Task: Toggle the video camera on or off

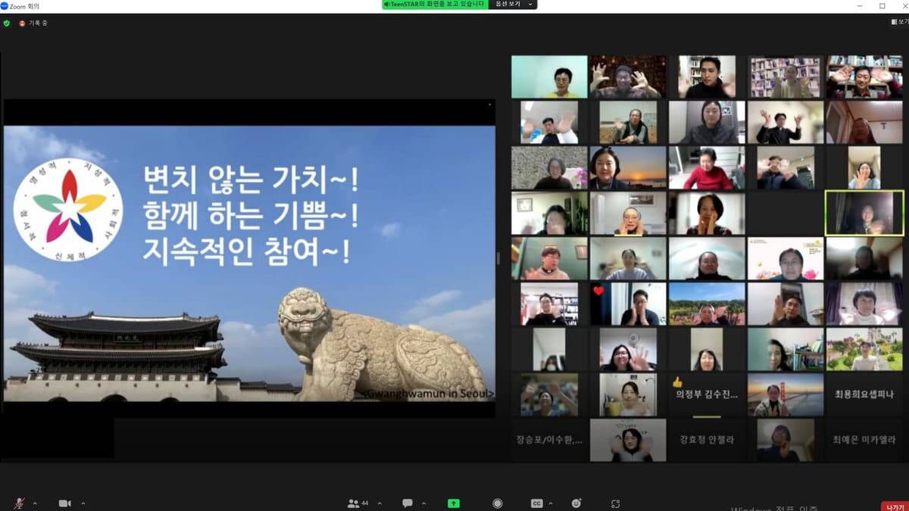Action: [x=65, y=503]
